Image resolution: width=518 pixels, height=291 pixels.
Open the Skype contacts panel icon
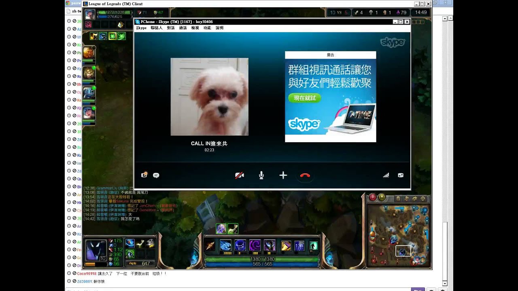point(144,175)
